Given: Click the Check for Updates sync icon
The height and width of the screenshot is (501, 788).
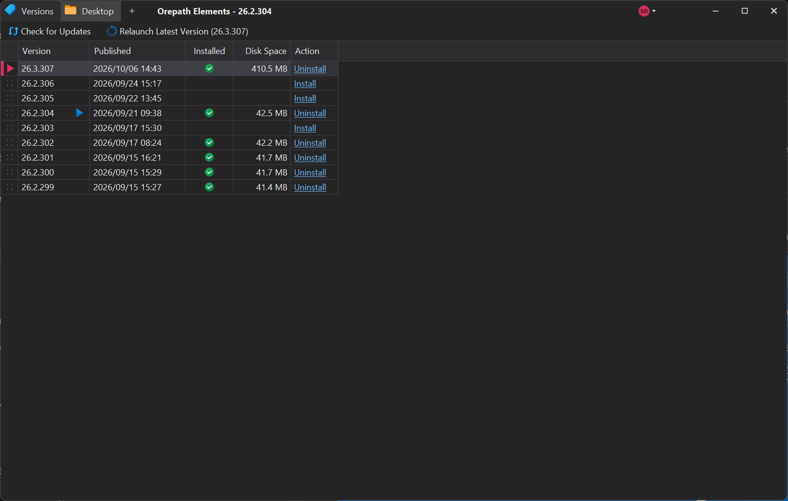Looking at the screenshot, I should click(x=13, y=31).
